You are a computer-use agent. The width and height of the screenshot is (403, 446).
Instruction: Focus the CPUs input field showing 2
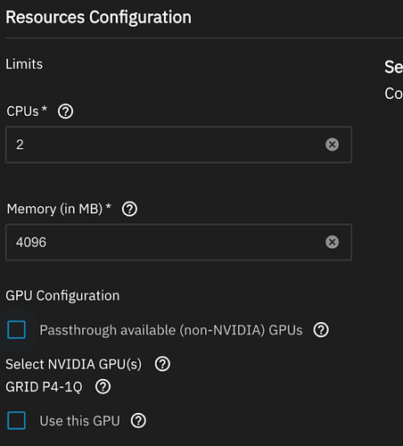[x=178, y=145]
